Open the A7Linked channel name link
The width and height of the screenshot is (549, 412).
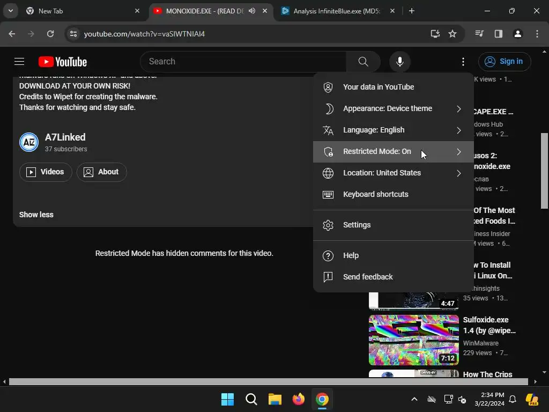click(65, 137)
